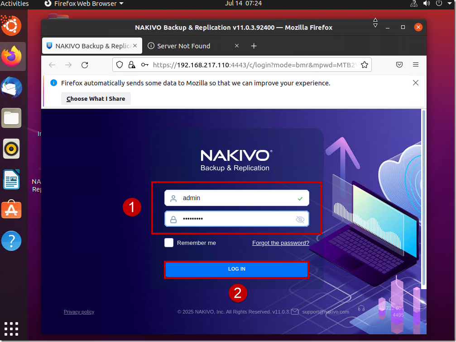The width and height of the screenshot is (456, 342).
Task: Expand the system menu arrow in top bar
Action: (x=450, y=4)
